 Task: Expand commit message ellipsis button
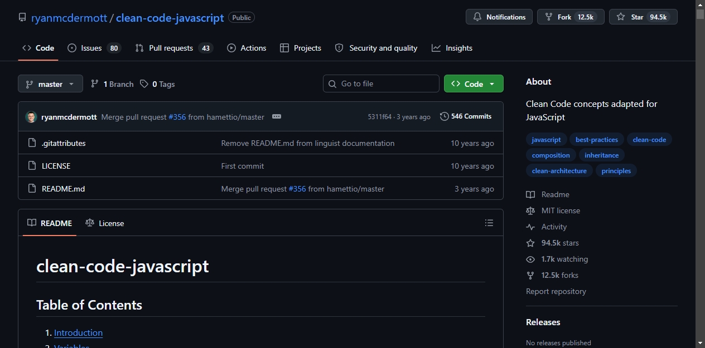277,117
